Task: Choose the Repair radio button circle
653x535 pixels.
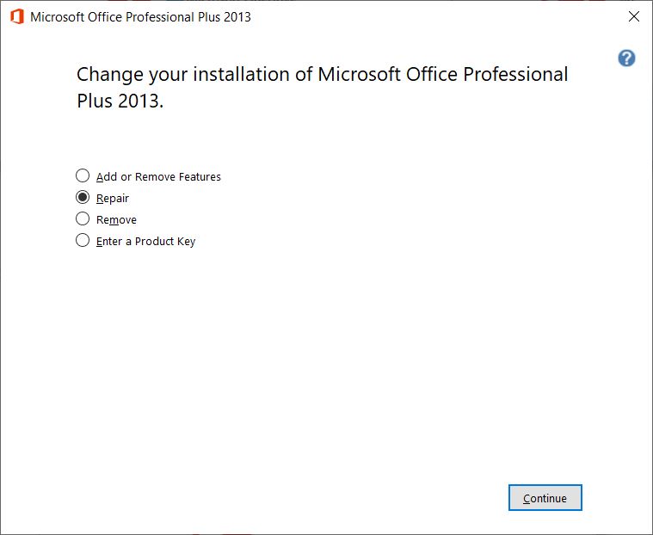Action: click(x=83, y=197)
